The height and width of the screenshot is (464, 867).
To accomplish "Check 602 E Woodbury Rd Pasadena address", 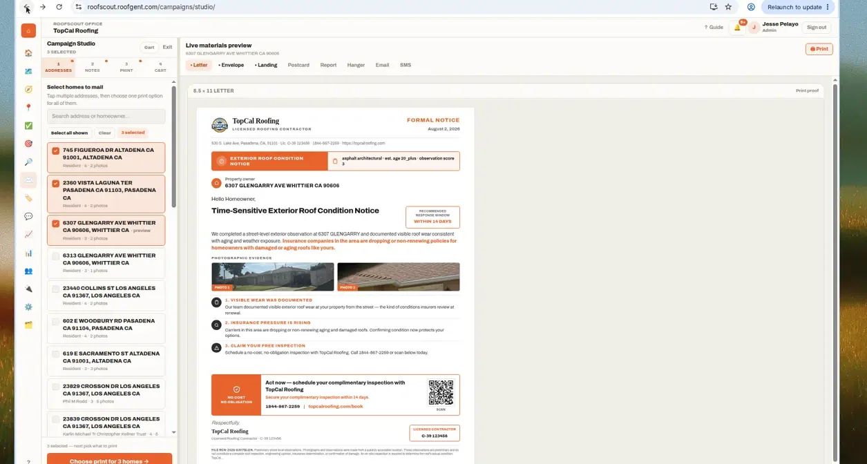I will (x=56, y=321).
